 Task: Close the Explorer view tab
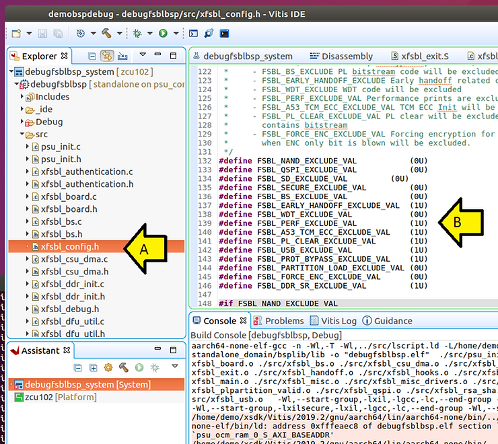coord(65,56)
